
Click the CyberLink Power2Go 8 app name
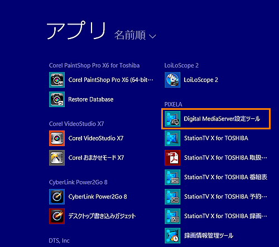click(98, 197)
